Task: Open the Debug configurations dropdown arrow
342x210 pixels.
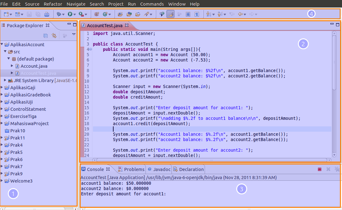Action: (63, 14)
